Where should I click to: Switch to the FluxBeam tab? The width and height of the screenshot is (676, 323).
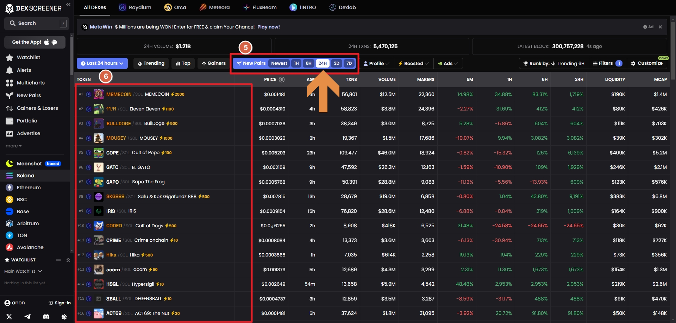[260, 7]
